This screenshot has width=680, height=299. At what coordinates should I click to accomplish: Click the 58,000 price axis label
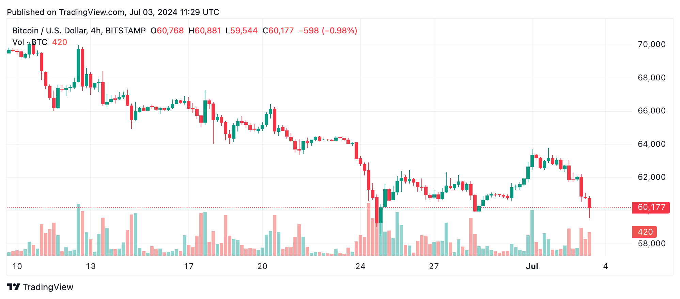pyautogui.click(x=651, y=243)
